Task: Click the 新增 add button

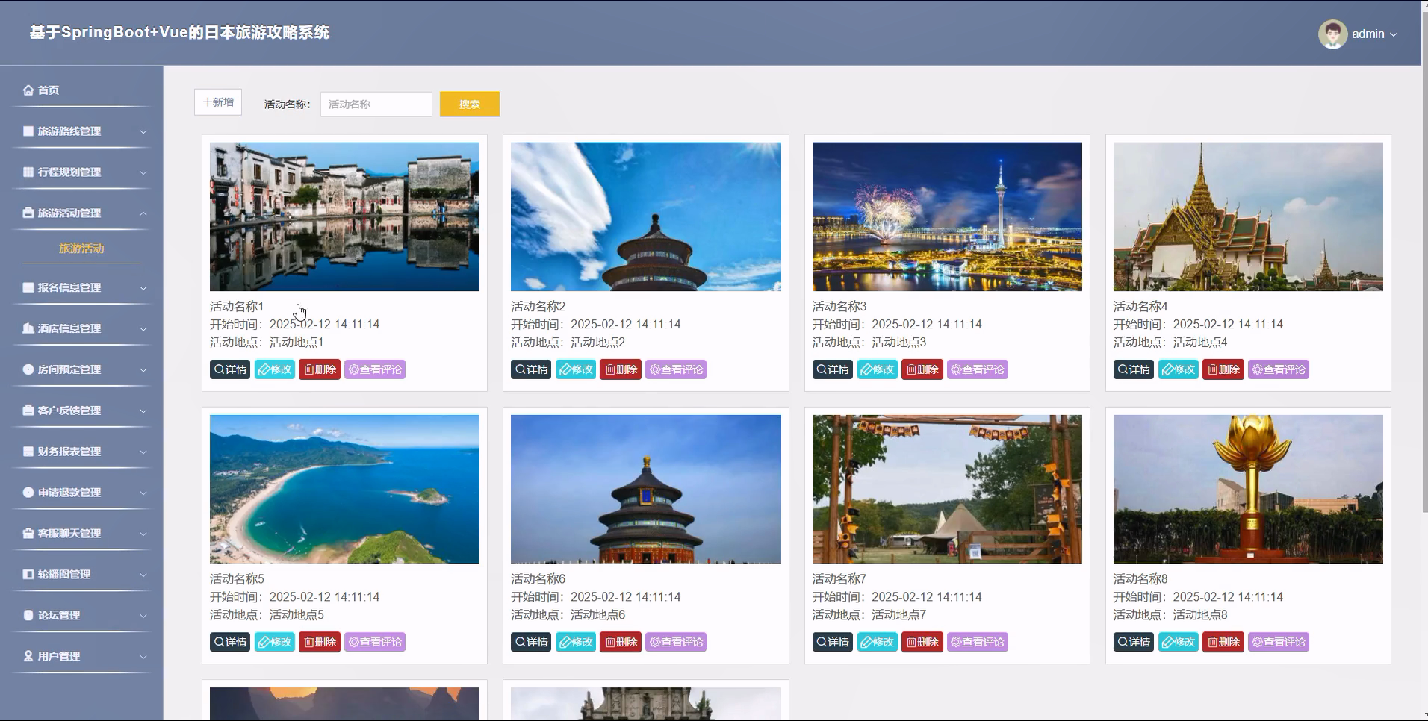Action: pyautogui.click(x=218, y=102)
